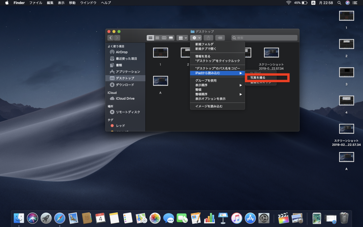The width and height of the screenshot is (363, 227).
Task: Open Photos app in the Dock
Action: pyautogui.click(x=155, y=218)
